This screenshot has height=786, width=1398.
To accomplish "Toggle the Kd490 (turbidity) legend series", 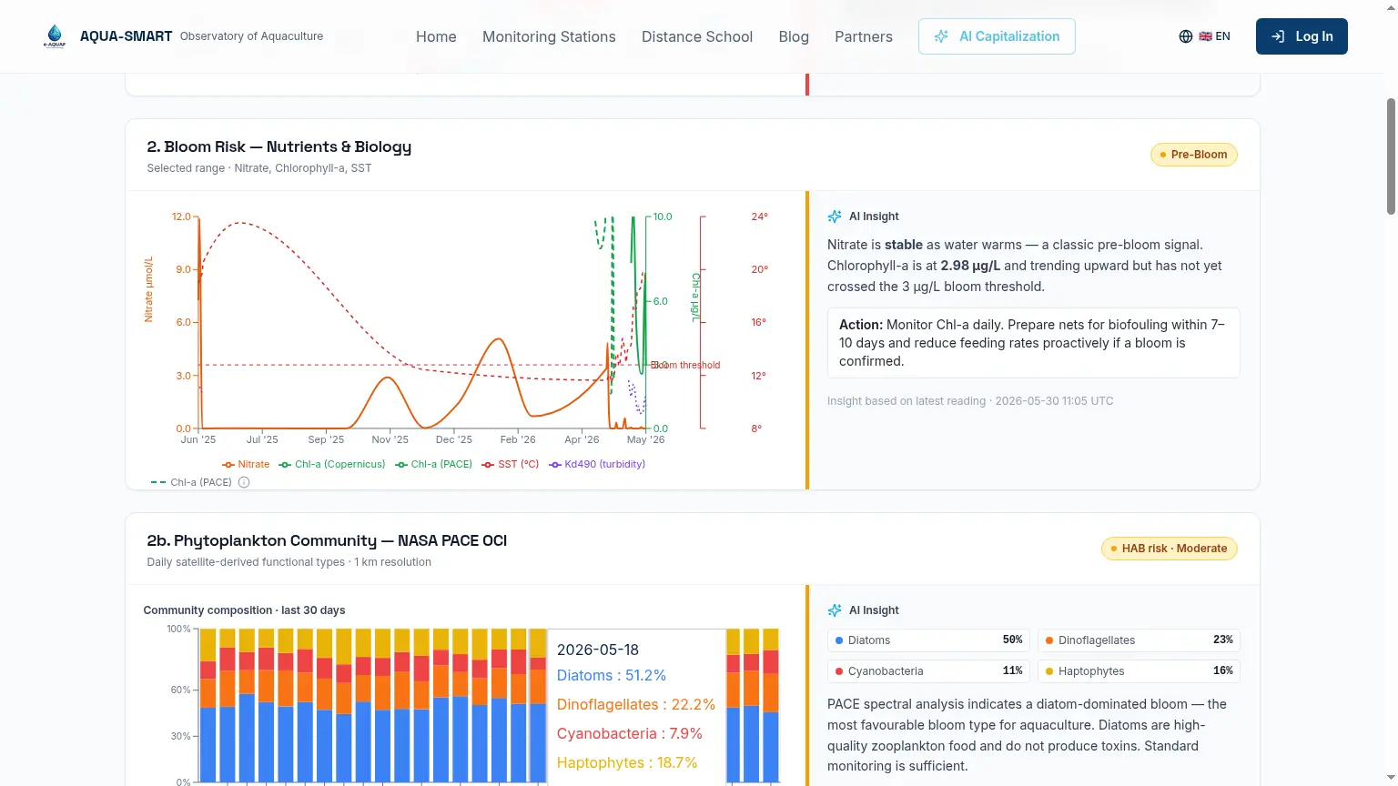I will click(x=597, y=464).
